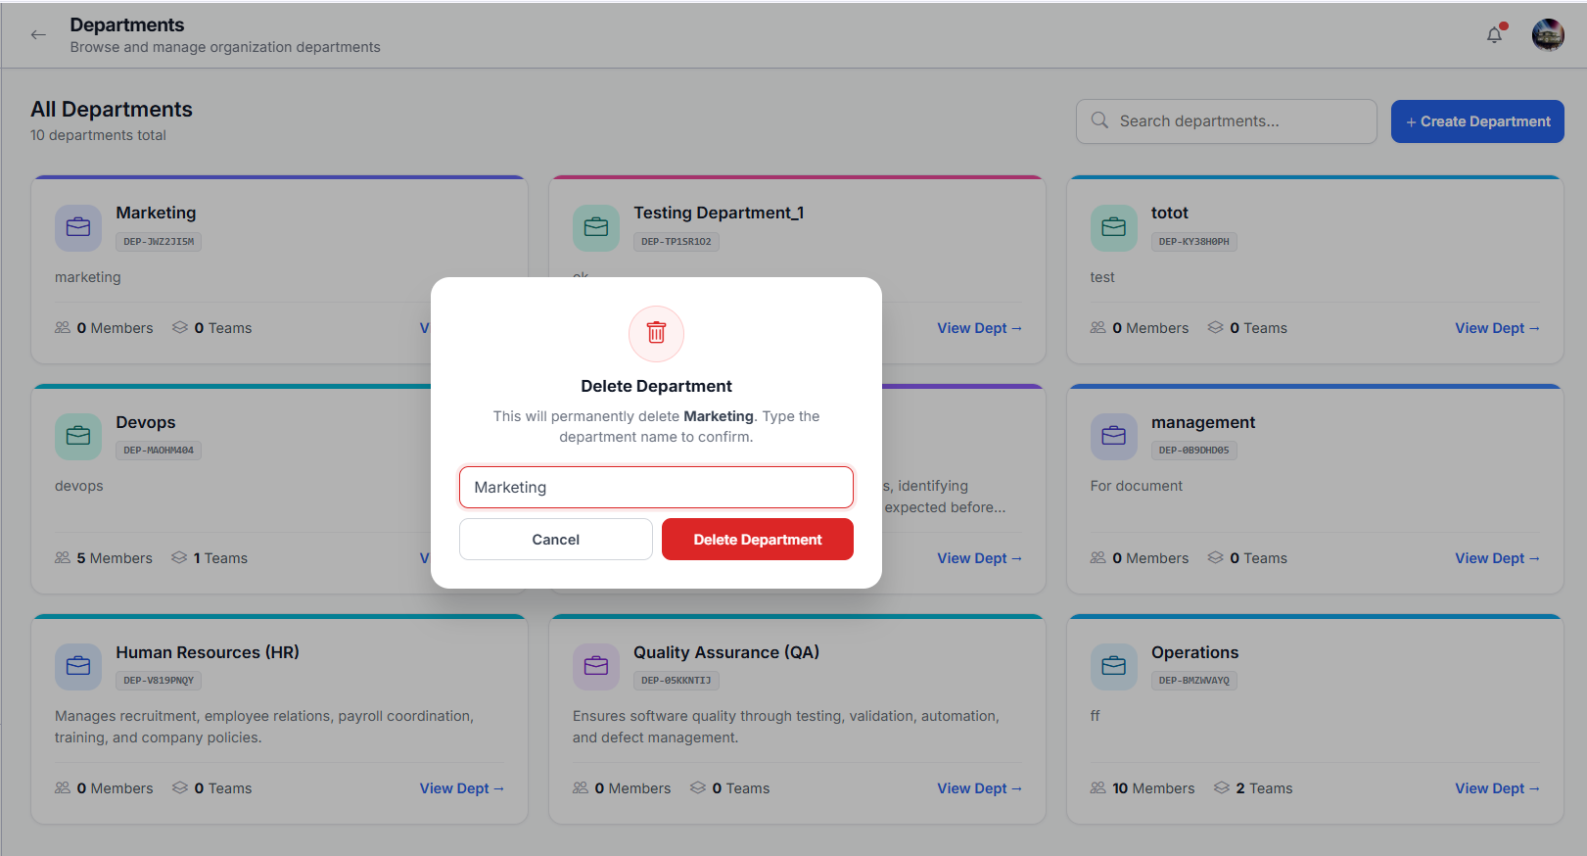
Task: Open the notifications bell
Action: click(1495, 35)
